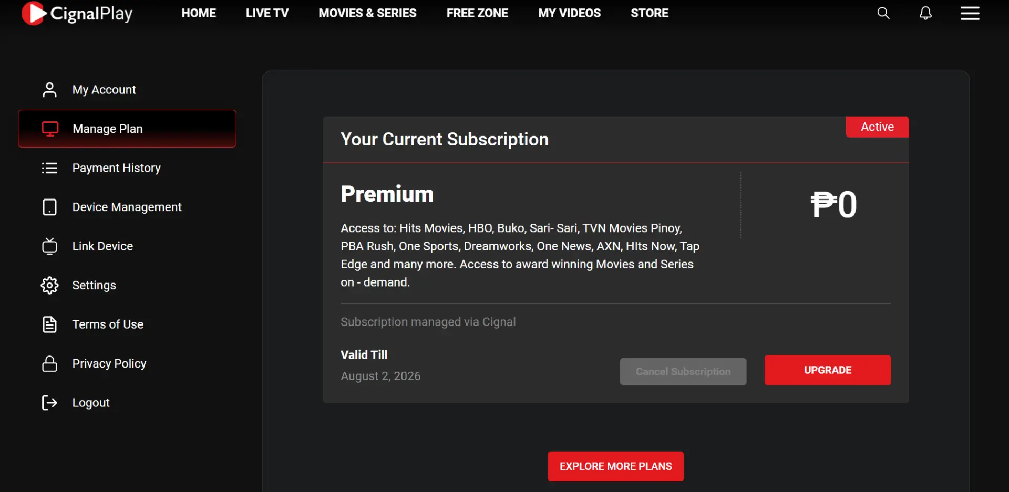
Task: Click the Device Management tablet icon
Action: [49, 207]
